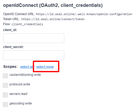
Task: Click the select none scopes link
Action: coord(45,67)
